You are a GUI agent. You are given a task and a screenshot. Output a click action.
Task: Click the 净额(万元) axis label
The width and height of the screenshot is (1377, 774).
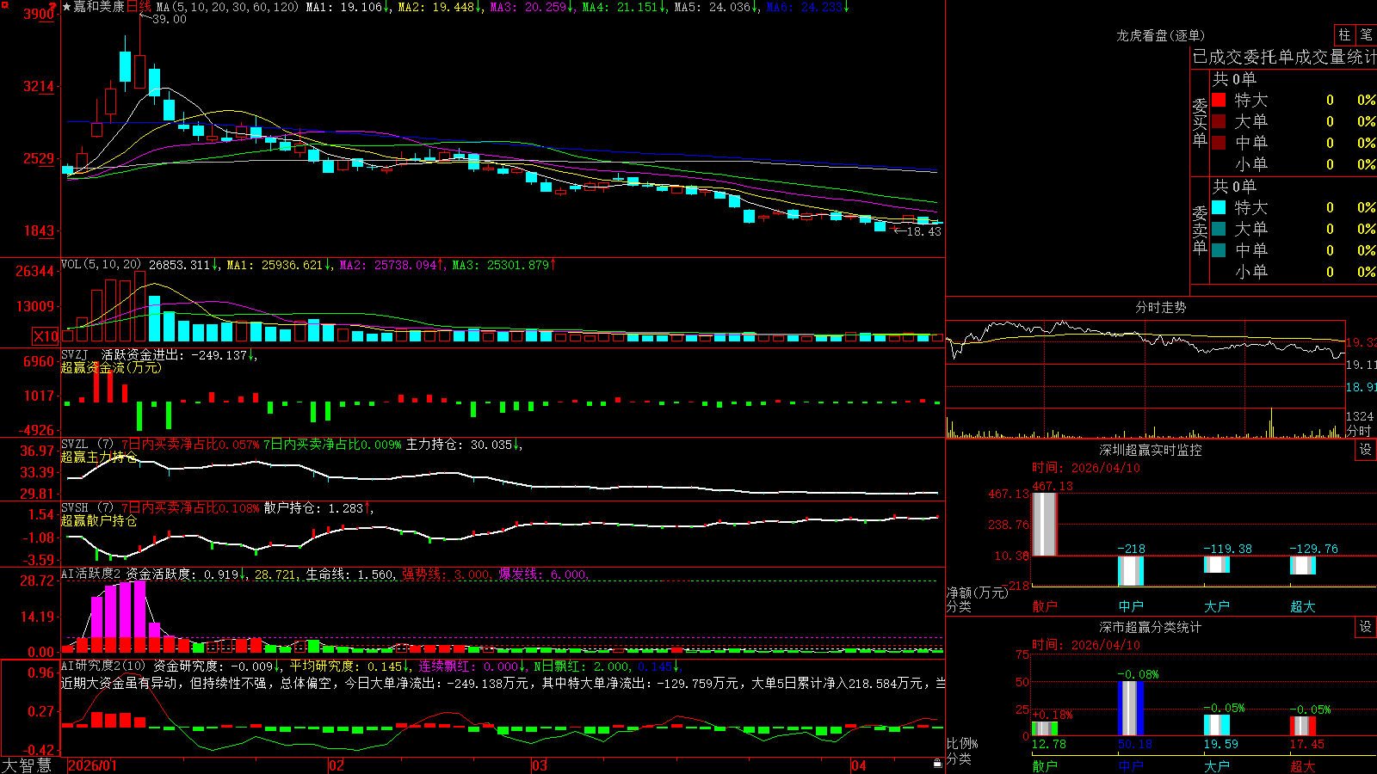pos(978,593)
